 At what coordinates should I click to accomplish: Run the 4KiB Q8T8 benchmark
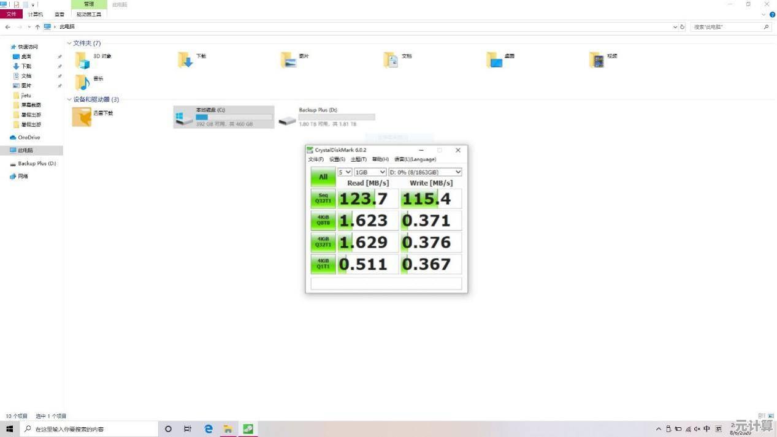[x=323, y=221]
